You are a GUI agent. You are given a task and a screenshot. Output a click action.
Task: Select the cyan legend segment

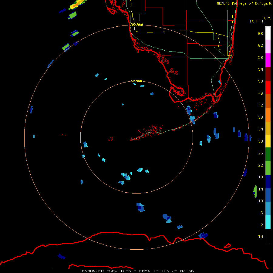click(x=268, y=222)
